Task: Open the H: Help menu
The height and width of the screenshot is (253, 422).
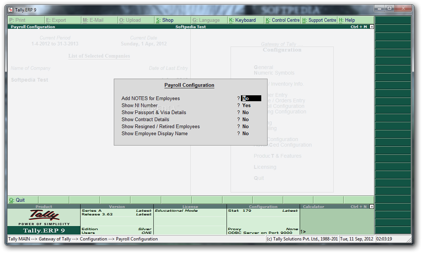Action: point(356,20)
